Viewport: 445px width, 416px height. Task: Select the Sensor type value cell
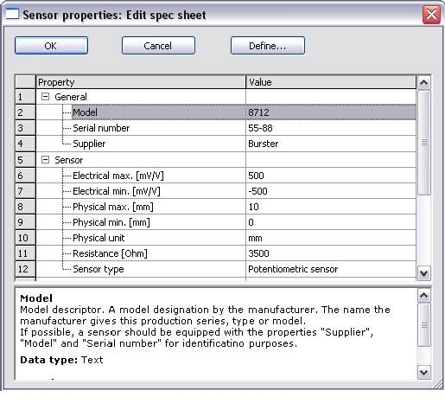[331, 269]
